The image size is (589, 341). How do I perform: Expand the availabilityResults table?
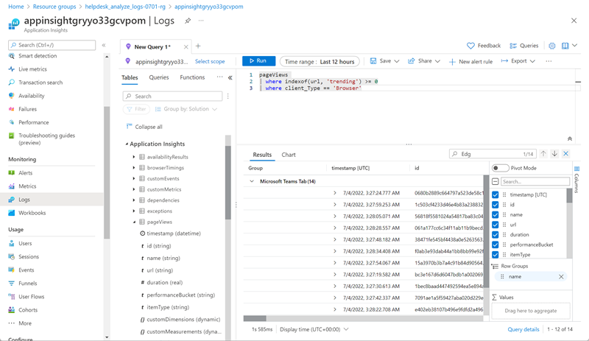point(134,157)
